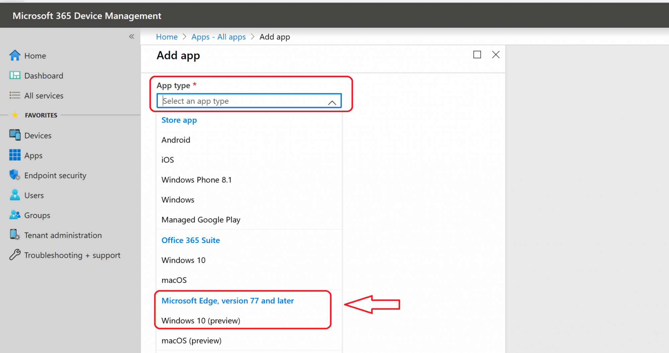Click the Devices icon in sidebar
This screenshot has width=669, height=353.
point(15,135)
